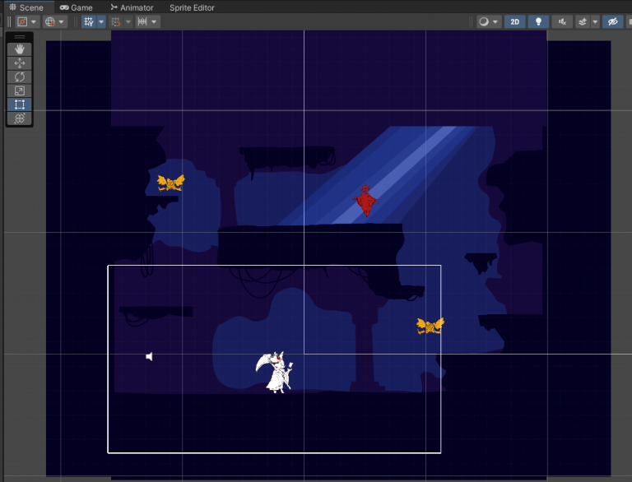Viewport: 632px width, 482px height.
Task: Select the Transform tool
Action: click(x=20, y=118)
